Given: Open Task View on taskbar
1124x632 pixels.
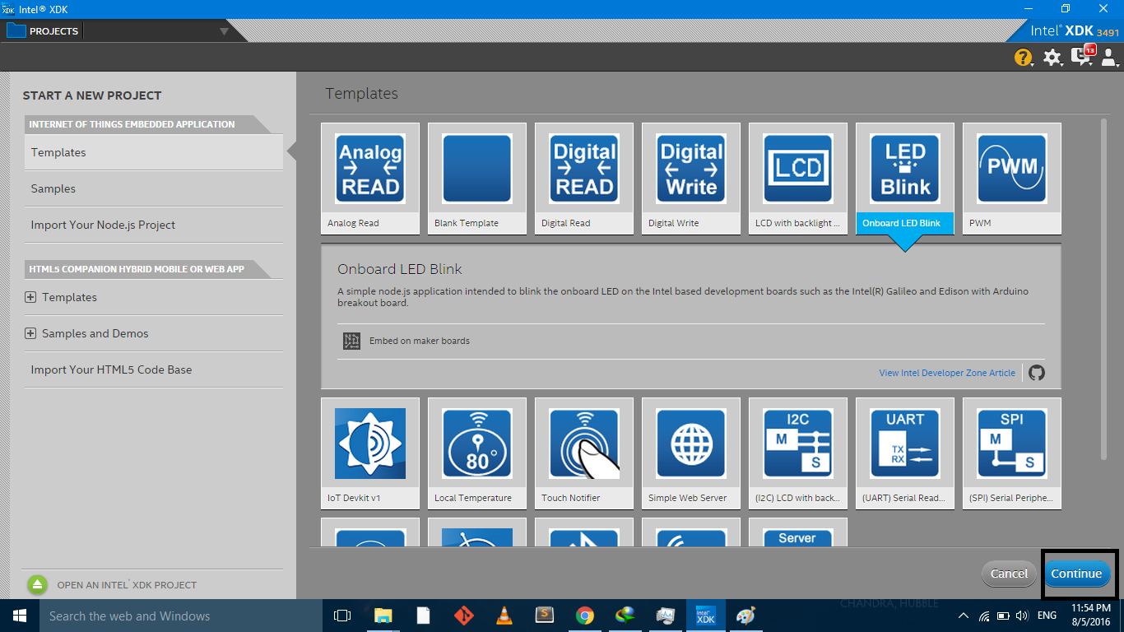Looking at the screenshot, I should [x=342, y=616].
